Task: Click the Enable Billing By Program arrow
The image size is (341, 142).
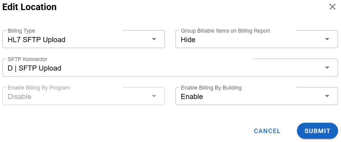Action: [x=154, y=96]
